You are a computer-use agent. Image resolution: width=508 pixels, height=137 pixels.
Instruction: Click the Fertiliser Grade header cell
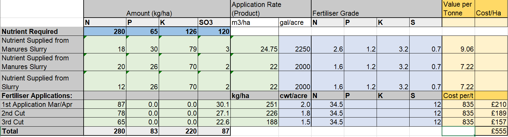376,9
